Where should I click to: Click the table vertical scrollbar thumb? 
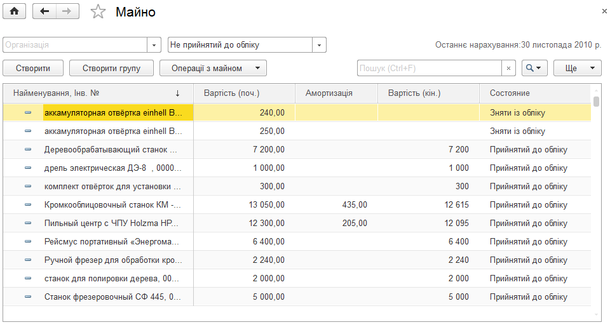click(596, 101)
